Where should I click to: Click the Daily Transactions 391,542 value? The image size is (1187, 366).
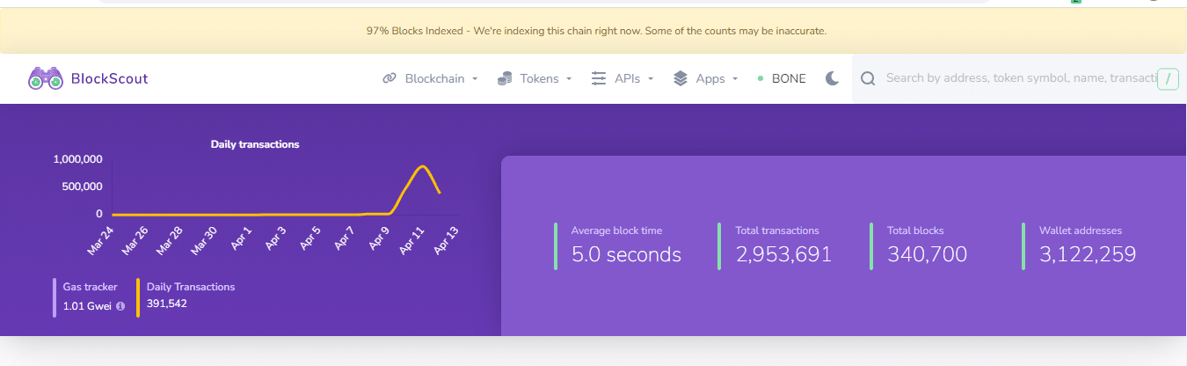167,304
